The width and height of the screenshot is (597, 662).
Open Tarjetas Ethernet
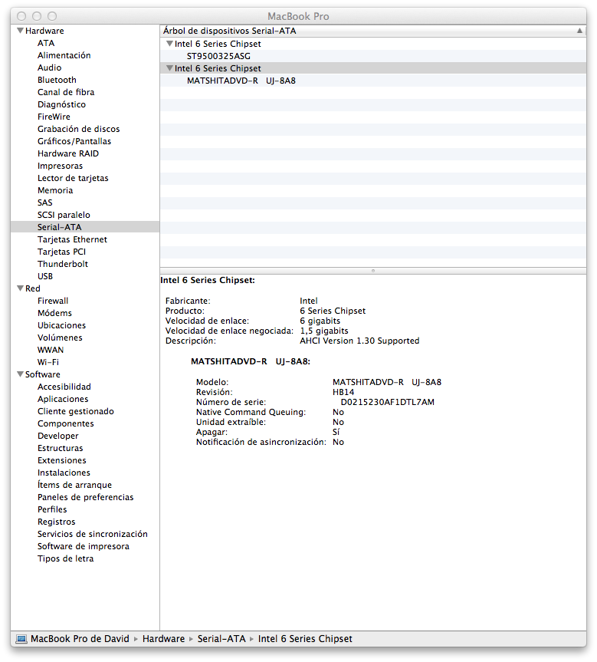point(72,239)
